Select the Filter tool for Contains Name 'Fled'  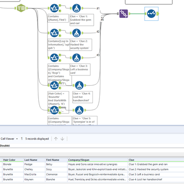click(x=54, y=8)
